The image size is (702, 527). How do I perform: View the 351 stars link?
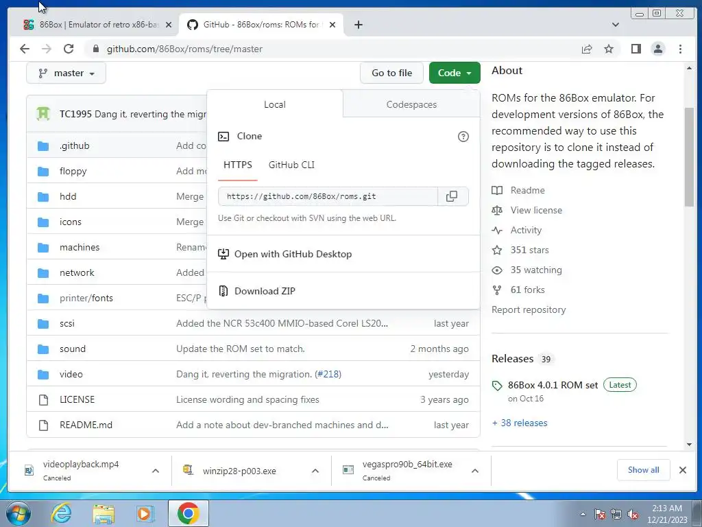point(520,250)
